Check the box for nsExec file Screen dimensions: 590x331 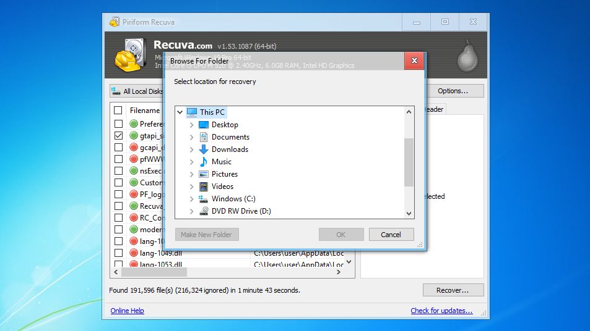click(118, 171)
